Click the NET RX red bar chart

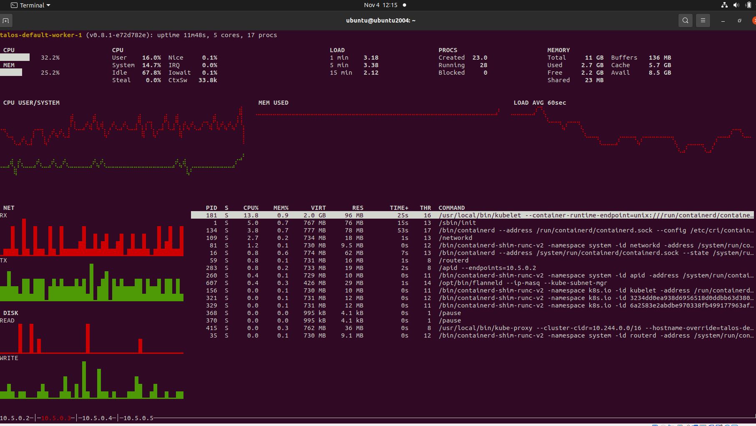[x=92, y=237]
